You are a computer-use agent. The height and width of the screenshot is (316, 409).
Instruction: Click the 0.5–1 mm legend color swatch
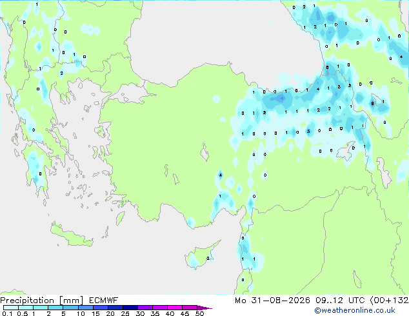pos(26,308)
